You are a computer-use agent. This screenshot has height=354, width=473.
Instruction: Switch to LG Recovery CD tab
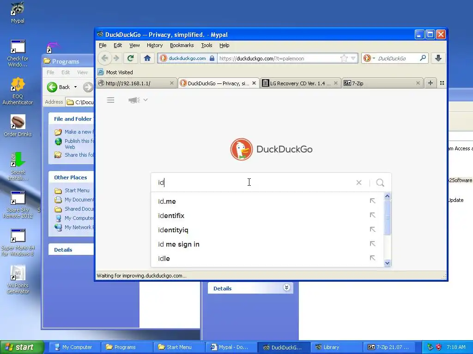tap(300, 83)
